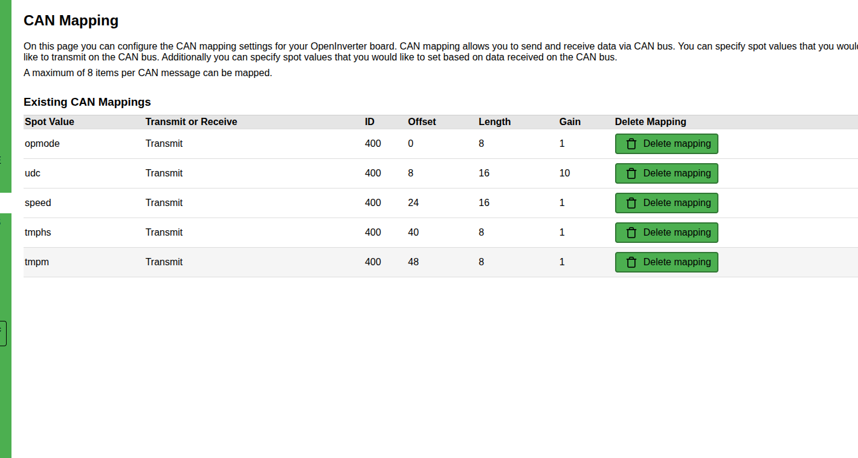The height and width of the screenshot is (458, 858).
Task: Click the trash icon in the tmphs row
Action: (x=631, y=233)
